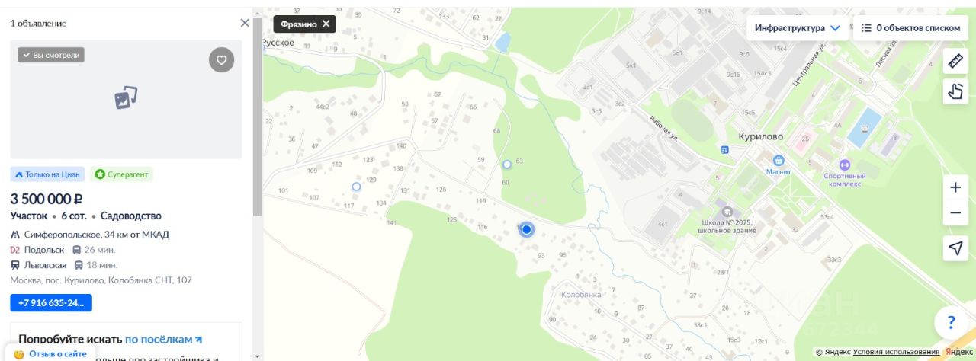
Task: Open Отзыв о сайте feedback button
Action: pyautogui.click(x=50, y=354)
